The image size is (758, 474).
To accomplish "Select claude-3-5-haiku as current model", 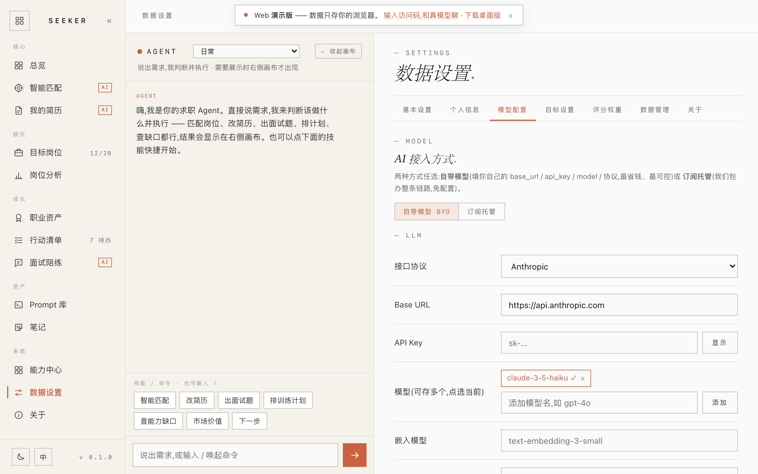I will click(x=541, y=378).
